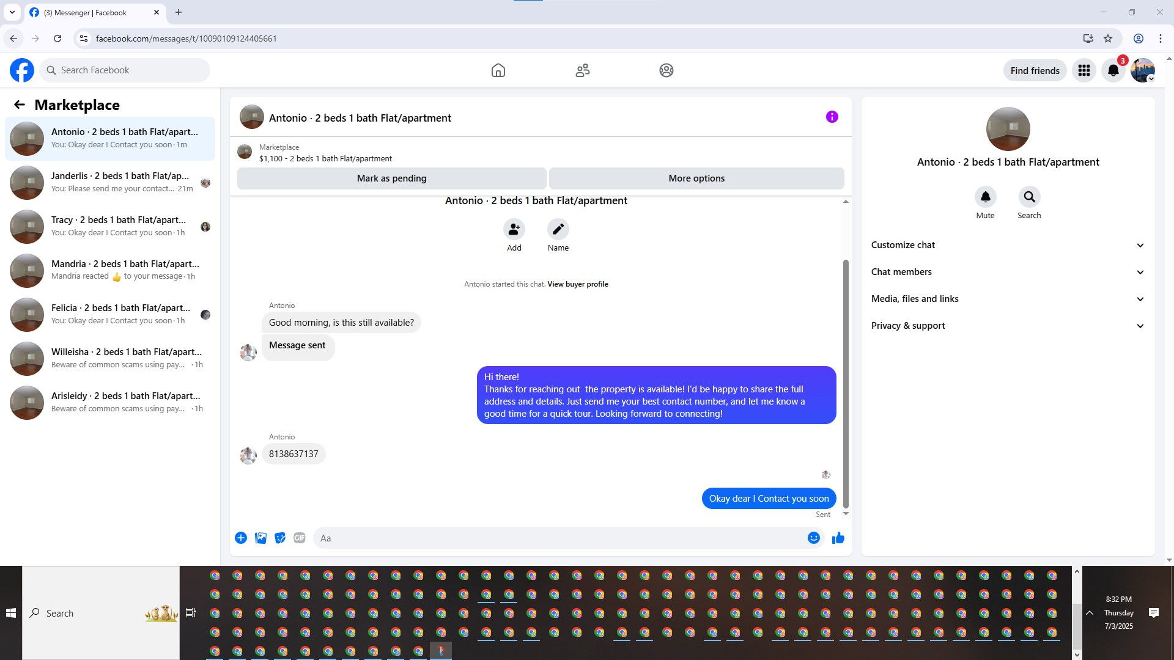Expand Chat members section
The image size is (1174, 660).
tap(1007, 272)
